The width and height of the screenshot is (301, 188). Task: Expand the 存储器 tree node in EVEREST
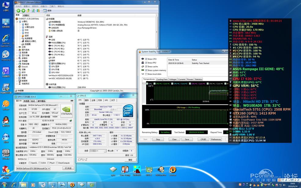(17, 61)
